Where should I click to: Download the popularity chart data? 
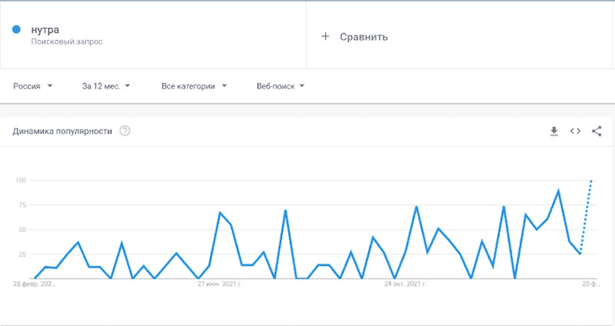(553, 131)
